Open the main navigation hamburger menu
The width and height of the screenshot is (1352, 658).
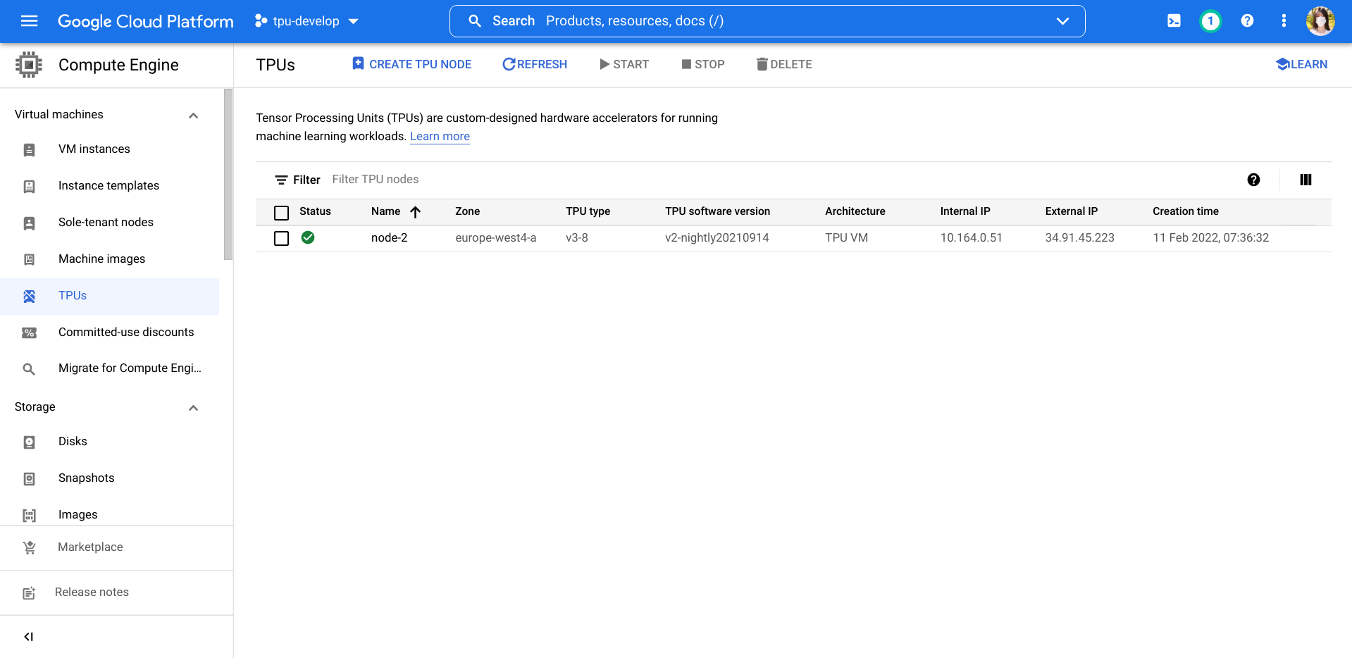[x=29, y=21]
